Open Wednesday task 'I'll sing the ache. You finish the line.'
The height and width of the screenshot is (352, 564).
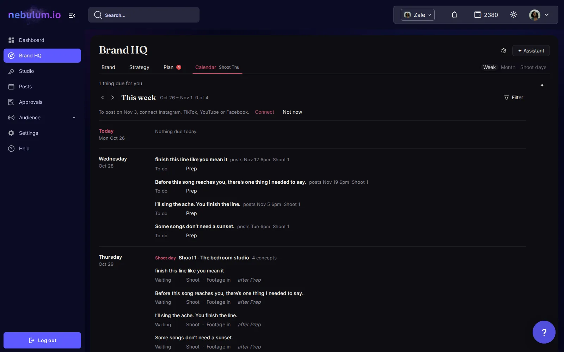tap(198, 204)
